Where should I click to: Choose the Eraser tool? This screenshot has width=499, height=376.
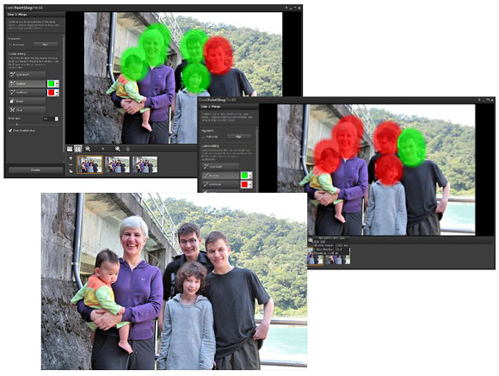pos(27,102)
